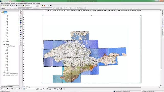Collapse the Объекты layer tree node
The width and height of the screenshot is (164, 92).
[x=3, y=14]
